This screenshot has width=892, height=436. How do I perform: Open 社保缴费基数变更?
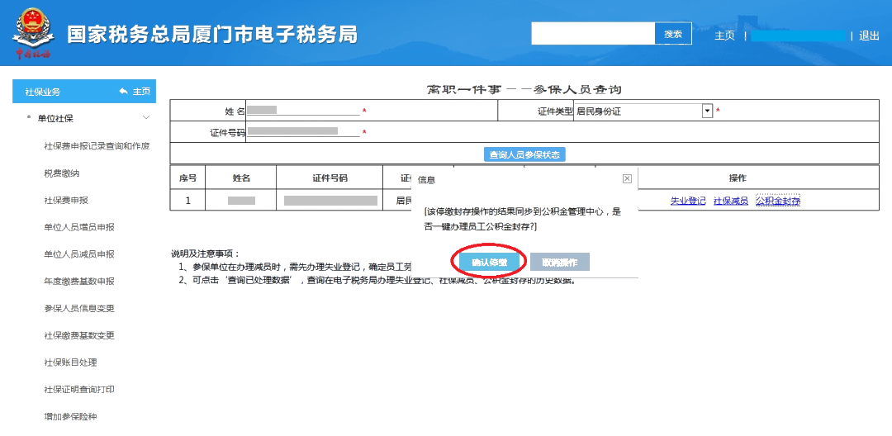(79, 335)
